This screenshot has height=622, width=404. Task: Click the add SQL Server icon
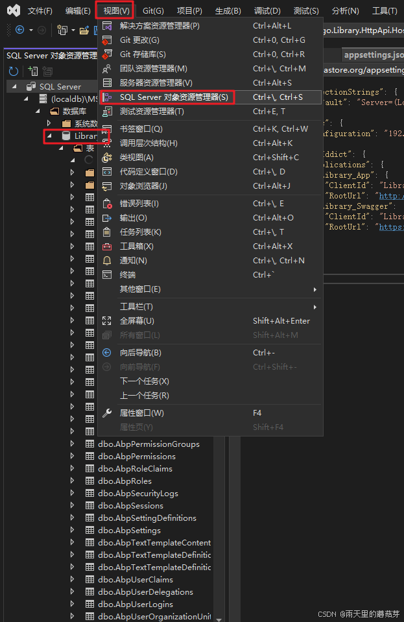click(x=33, y=71)
